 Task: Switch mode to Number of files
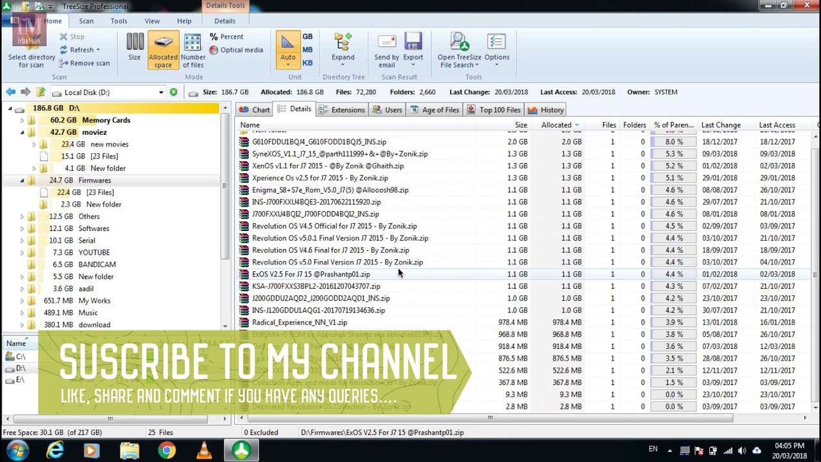pos(192,51)
